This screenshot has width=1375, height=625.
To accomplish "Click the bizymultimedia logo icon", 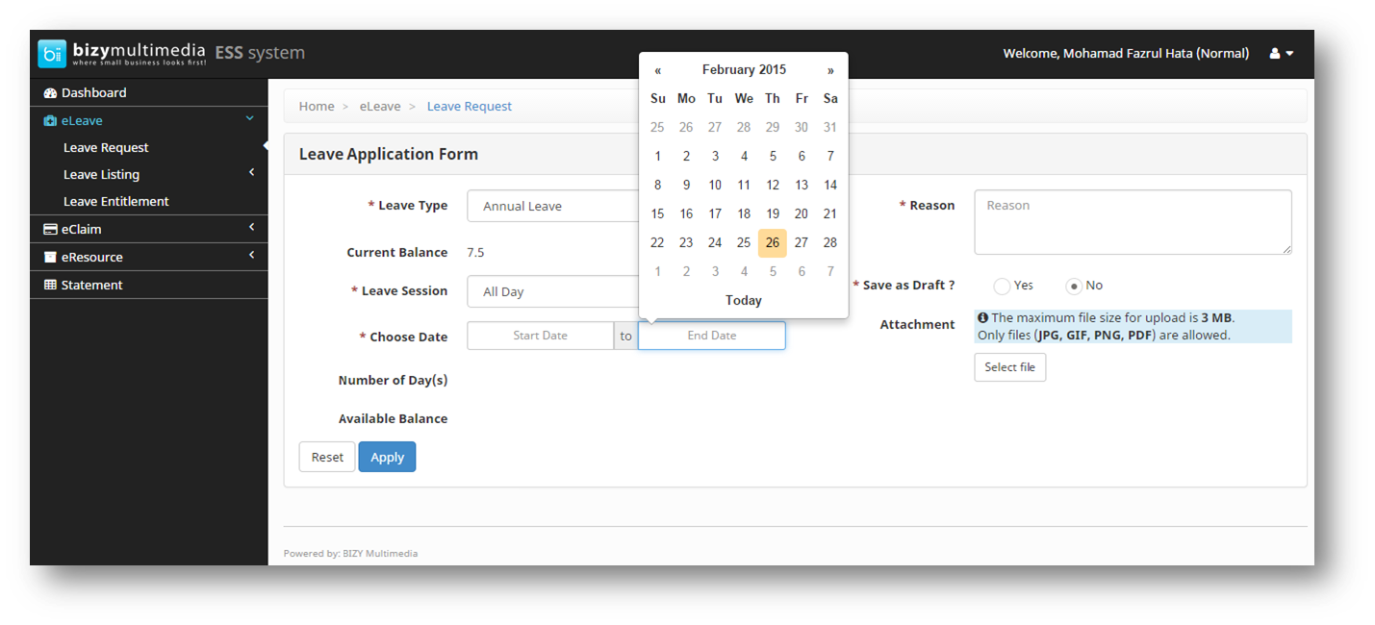I will (52, 54).
